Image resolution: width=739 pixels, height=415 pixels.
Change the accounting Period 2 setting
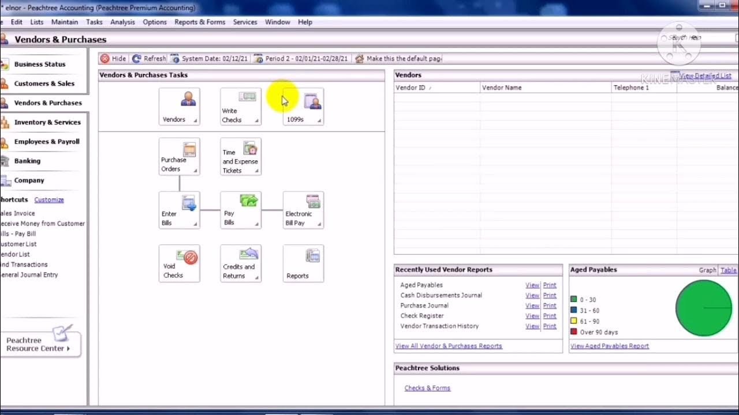pos(301,59)
